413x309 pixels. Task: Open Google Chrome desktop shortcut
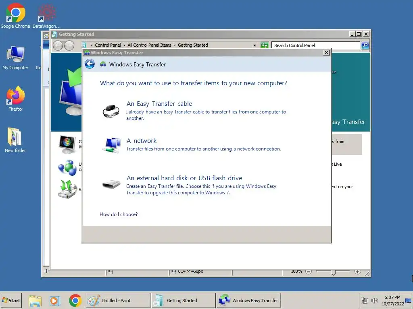coord(15,16)
